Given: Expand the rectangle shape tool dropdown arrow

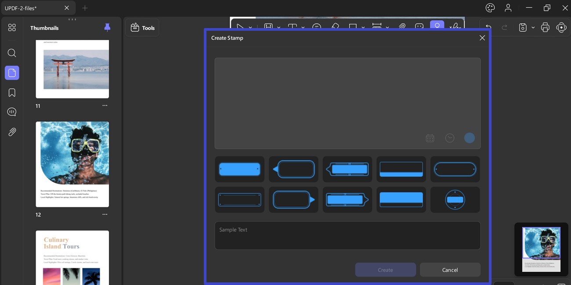Looking at the screenshot, I should pos(363,27).
